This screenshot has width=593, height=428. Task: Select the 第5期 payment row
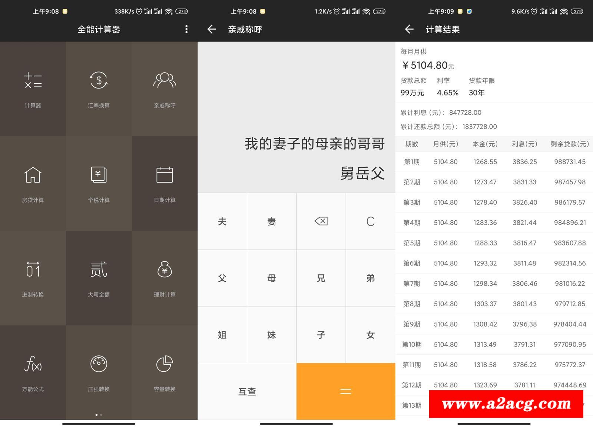coord(494,243)
